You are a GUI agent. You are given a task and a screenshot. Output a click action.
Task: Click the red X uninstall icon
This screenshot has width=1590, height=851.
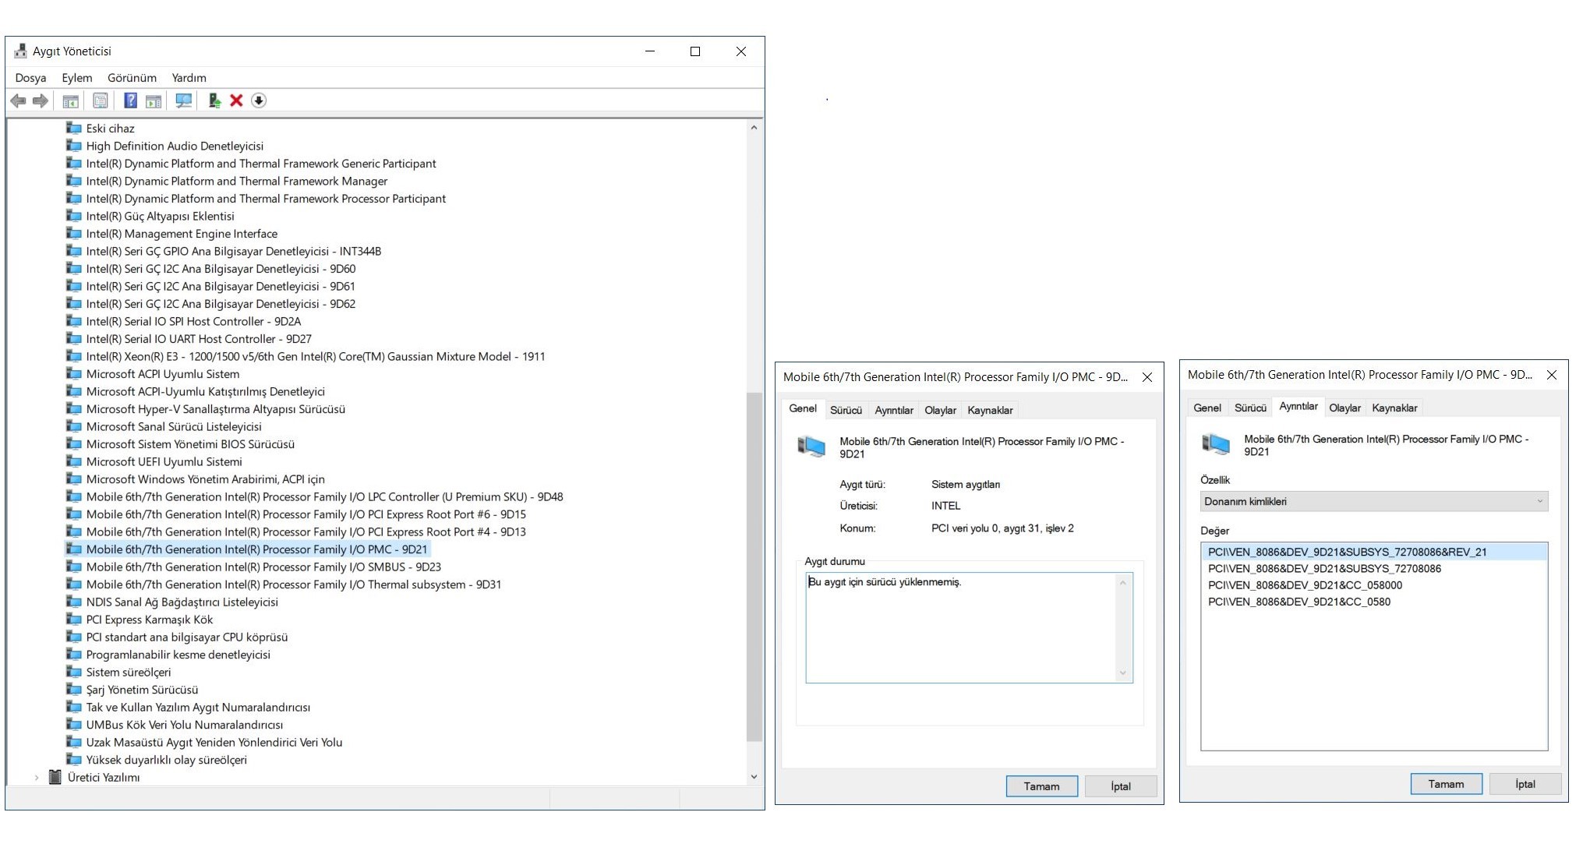236,101
